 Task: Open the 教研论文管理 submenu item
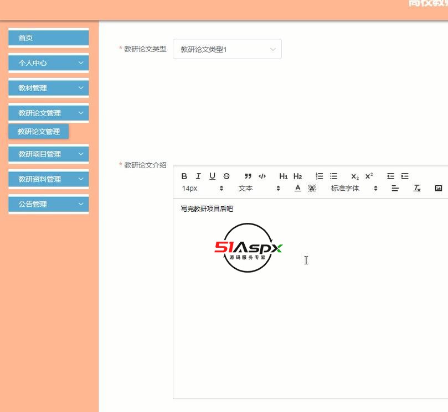[x=39, y=132]
